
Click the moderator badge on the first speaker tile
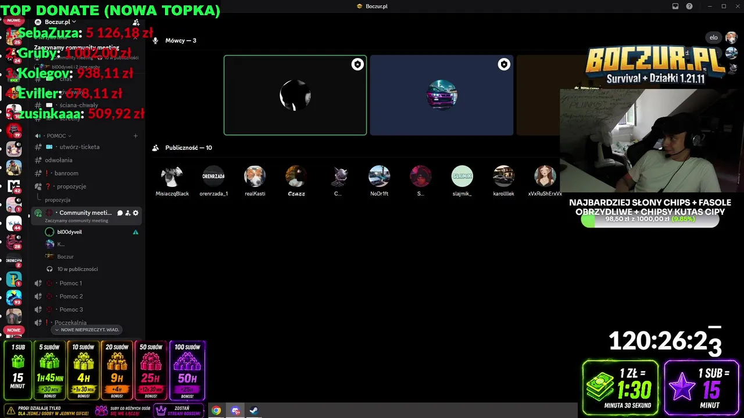(x=357, y=64)
